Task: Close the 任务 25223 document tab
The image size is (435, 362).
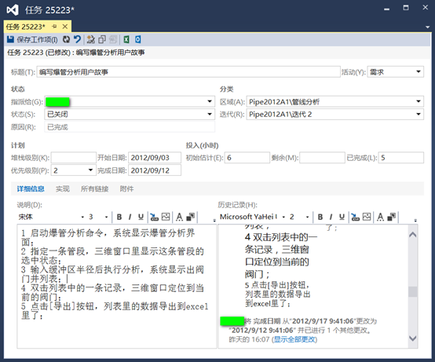Action: click(x=65, y=27)
